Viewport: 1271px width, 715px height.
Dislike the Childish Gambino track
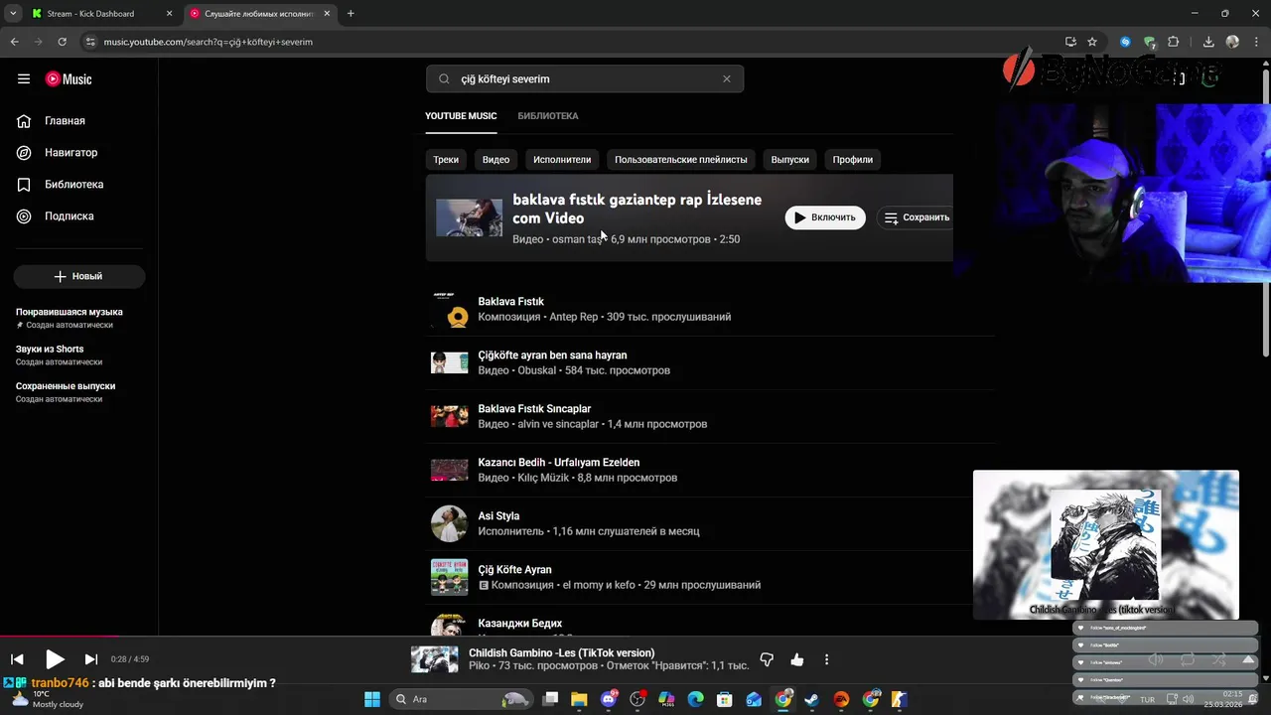tap(767, 659)
